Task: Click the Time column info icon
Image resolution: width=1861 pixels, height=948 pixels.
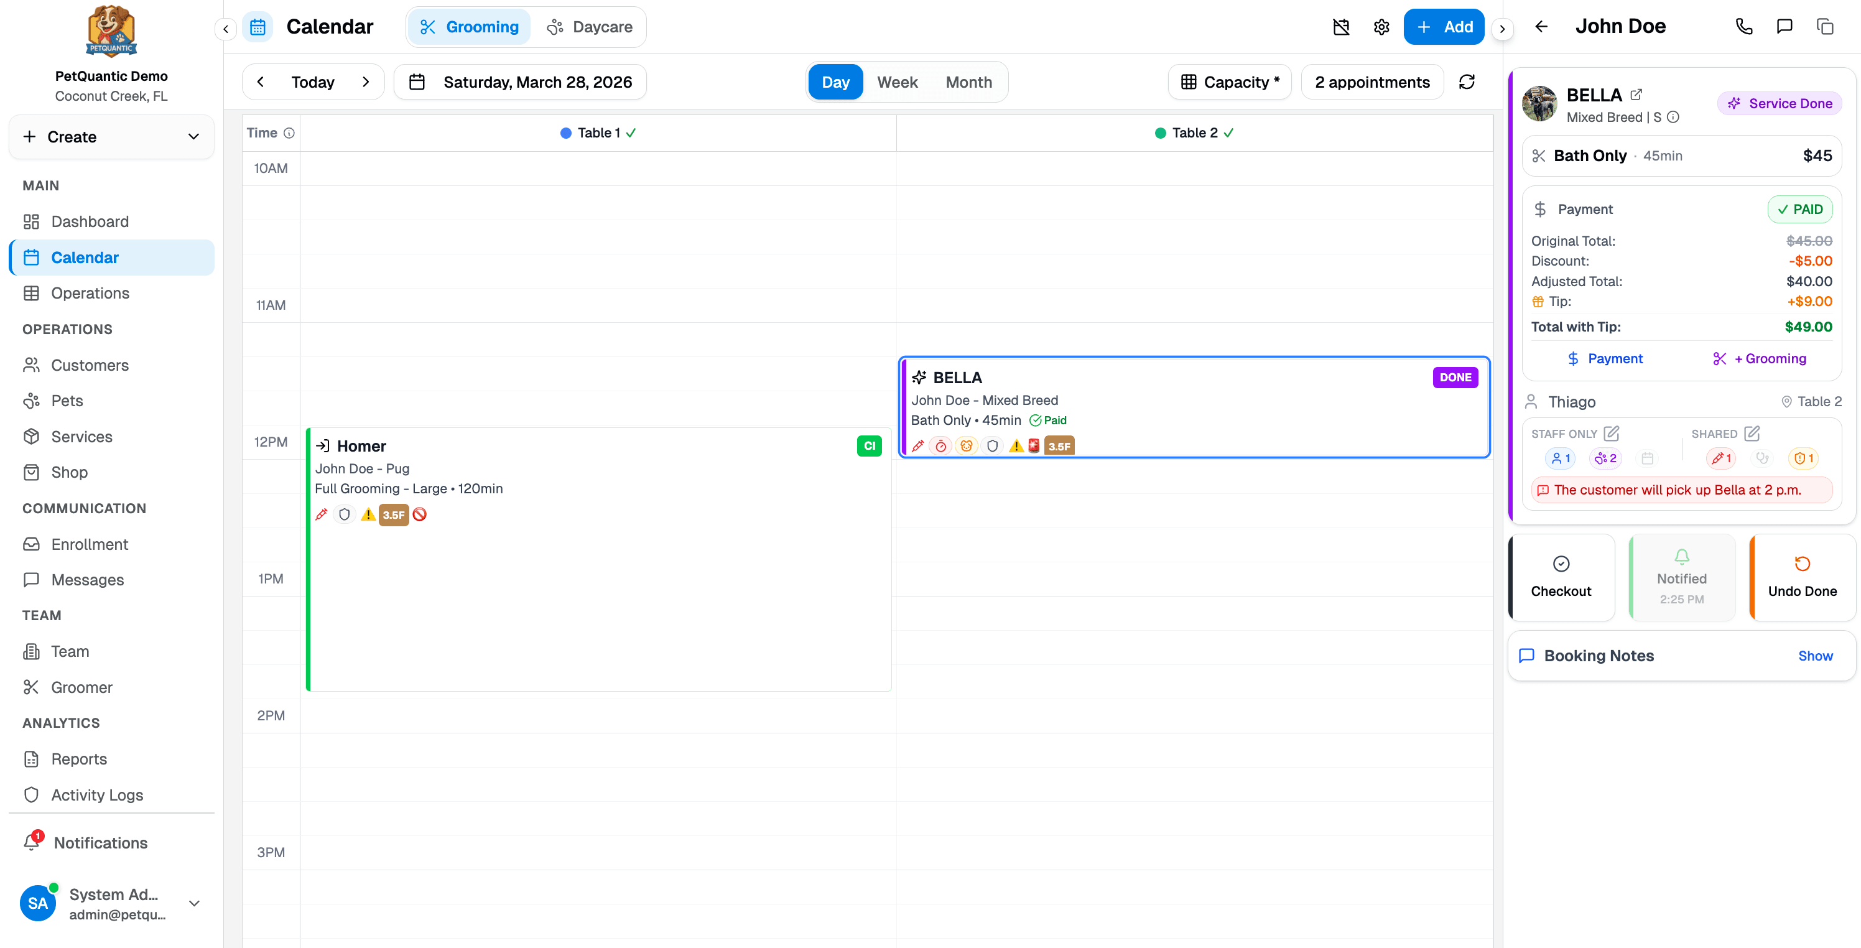Action: 289,133
